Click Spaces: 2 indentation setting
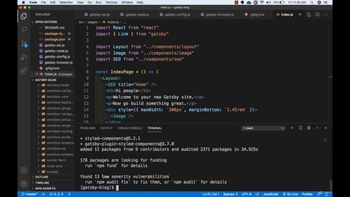 [230, 194]
